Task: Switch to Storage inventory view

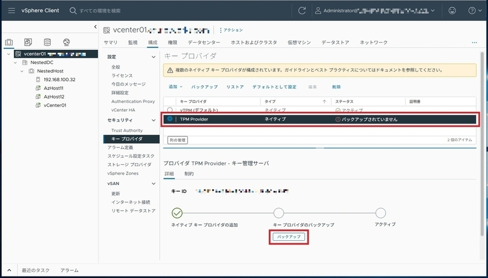Action: [47, 42]
